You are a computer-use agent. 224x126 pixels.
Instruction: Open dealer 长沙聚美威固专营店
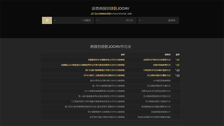click(x=162, y=65)
